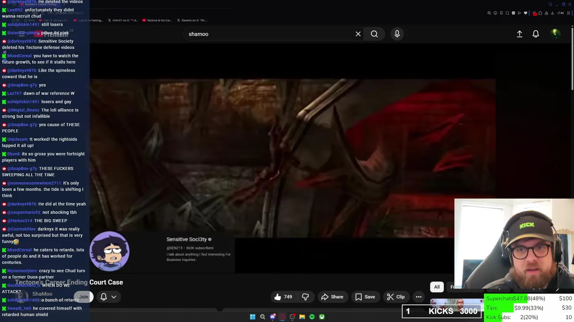
Task: Open the YouTube create/upload icon
Action: [x=519, y=34]
